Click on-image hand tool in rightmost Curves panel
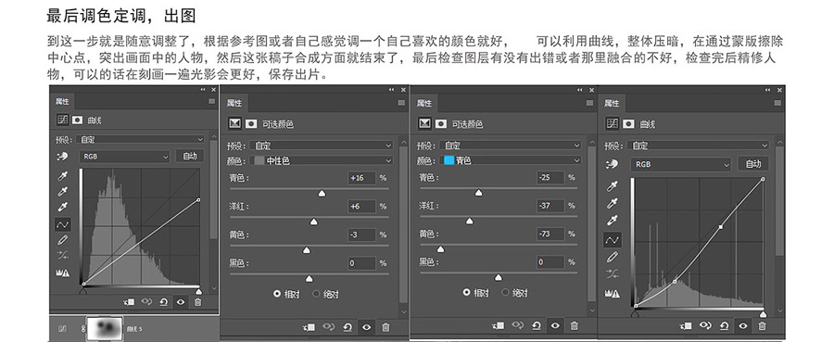 pyautogui.click(x=613, y=164)
